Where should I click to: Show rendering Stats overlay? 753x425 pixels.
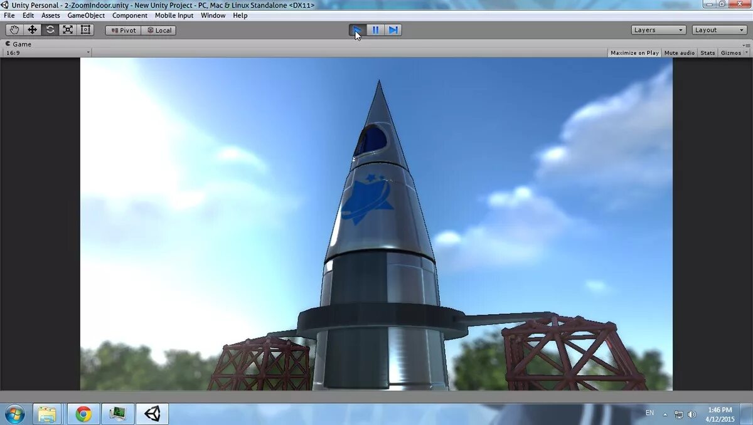pos(707,53)
